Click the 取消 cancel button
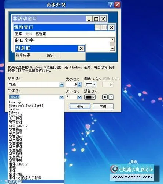 tap(103, 106)
